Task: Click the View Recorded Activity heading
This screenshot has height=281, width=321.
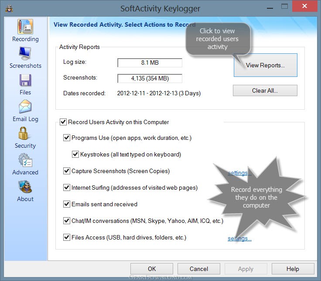Action: click(x=124, y=24)
